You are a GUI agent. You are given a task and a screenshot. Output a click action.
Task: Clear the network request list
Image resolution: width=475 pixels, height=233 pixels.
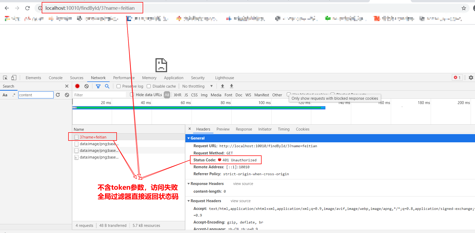coord(87,86)
